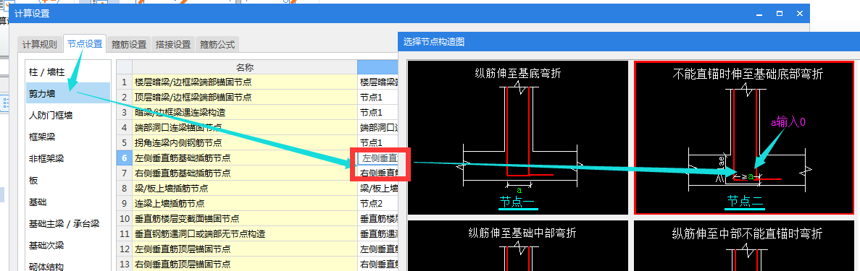This screenshot has height=271, width=860.
Task: Click value 节点2 in row 9
Action: 378,204
